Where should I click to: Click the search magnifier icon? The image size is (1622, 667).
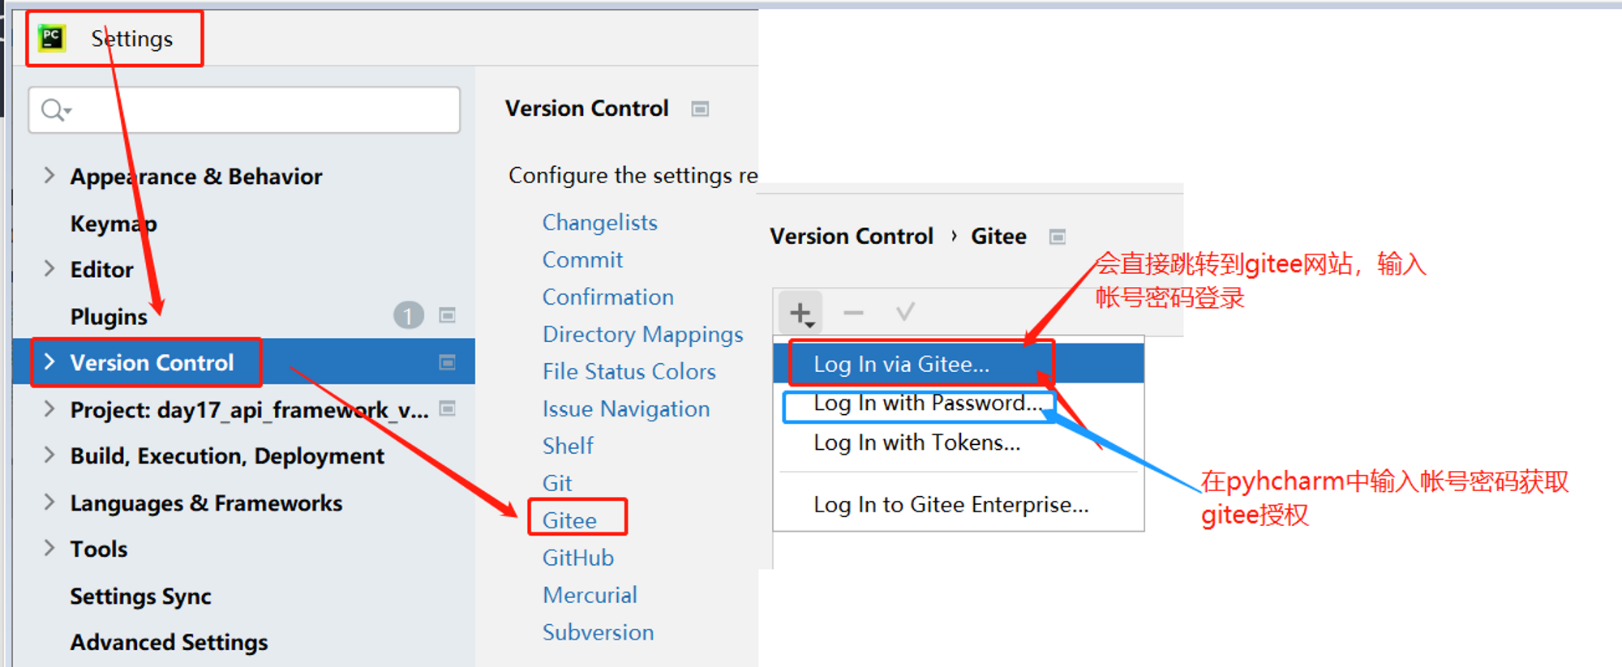click(x=54, y=109)
